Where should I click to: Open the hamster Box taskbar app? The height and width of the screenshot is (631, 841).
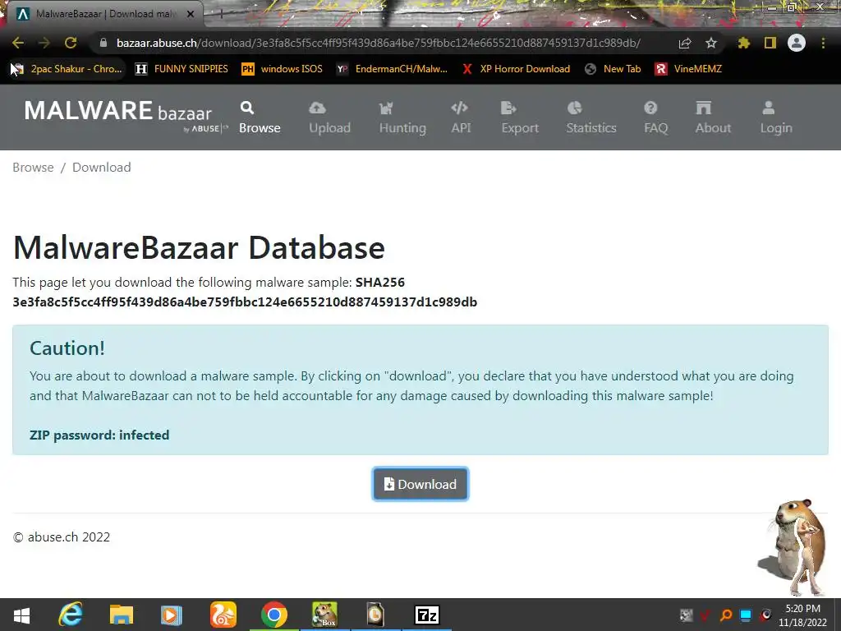point(325,615)
